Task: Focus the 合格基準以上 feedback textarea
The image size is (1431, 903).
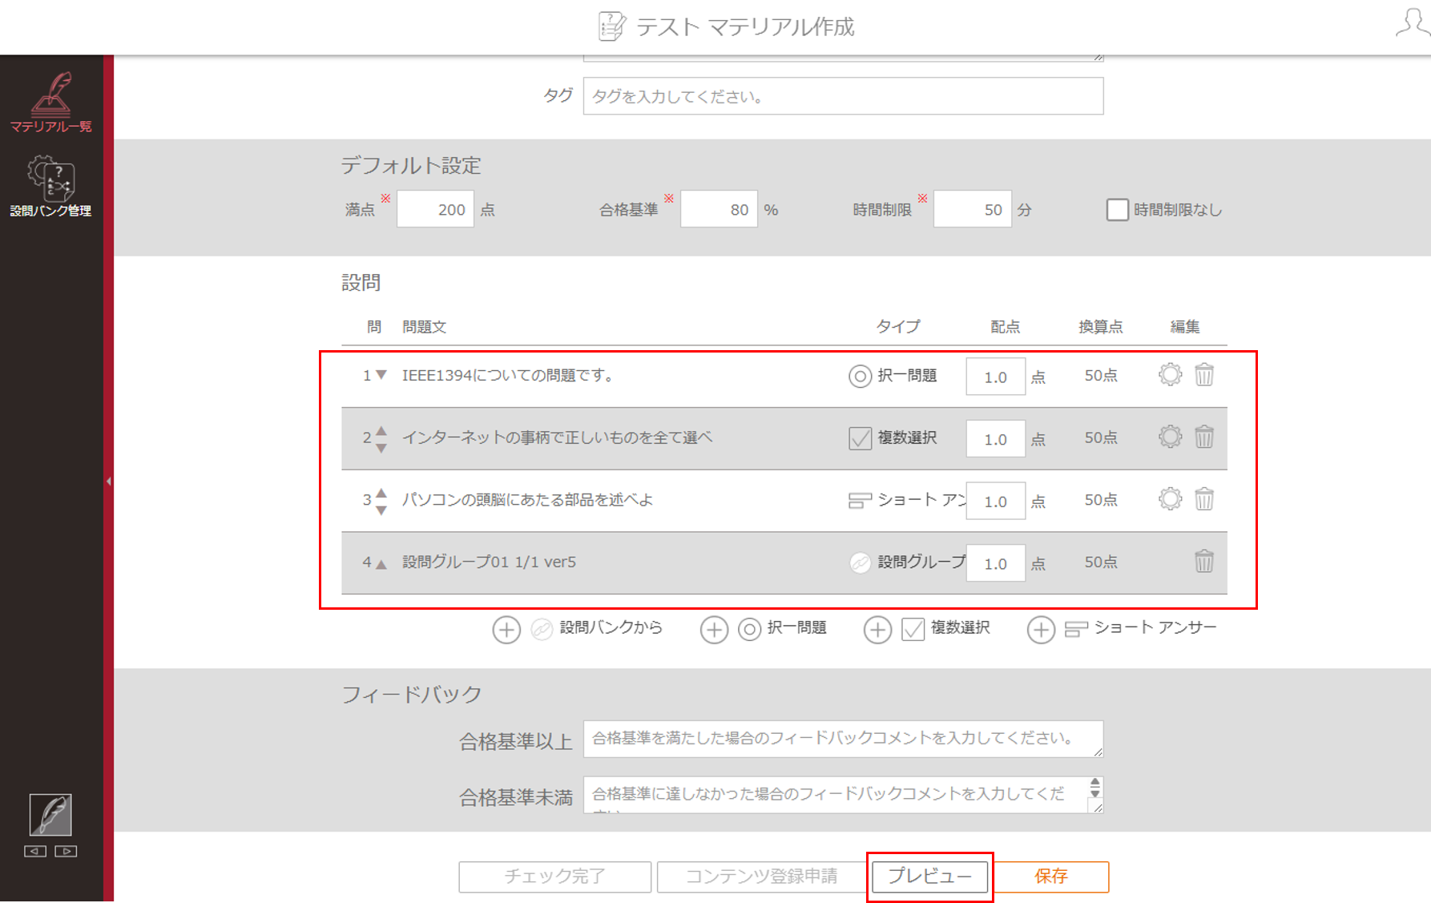Action: 843,739
